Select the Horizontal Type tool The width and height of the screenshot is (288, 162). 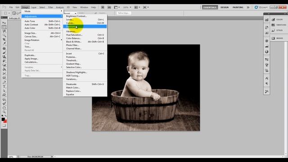click(x=4, y=86)
